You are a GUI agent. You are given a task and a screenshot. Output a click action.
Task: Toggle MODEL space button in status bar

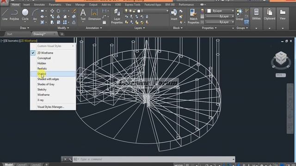(179, 165)
